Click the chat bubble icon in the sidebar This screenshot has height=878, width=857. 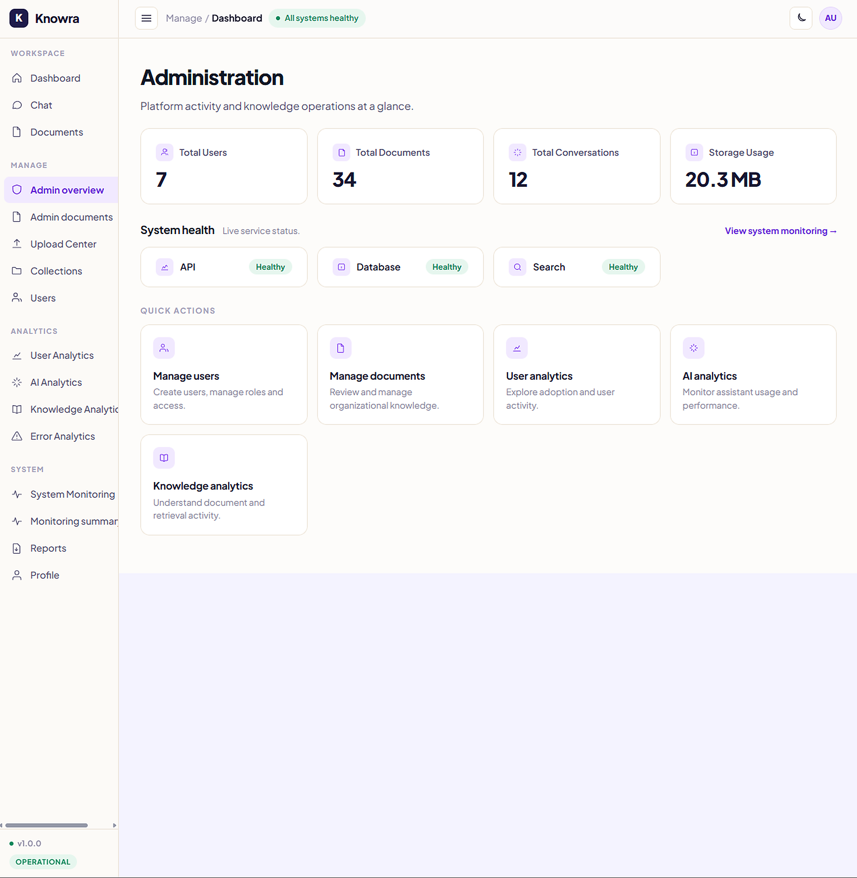pos(17,105)
